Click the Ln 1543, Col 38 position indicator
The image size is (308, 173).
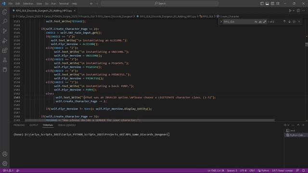pyautogui.click(x=216, y=171)
